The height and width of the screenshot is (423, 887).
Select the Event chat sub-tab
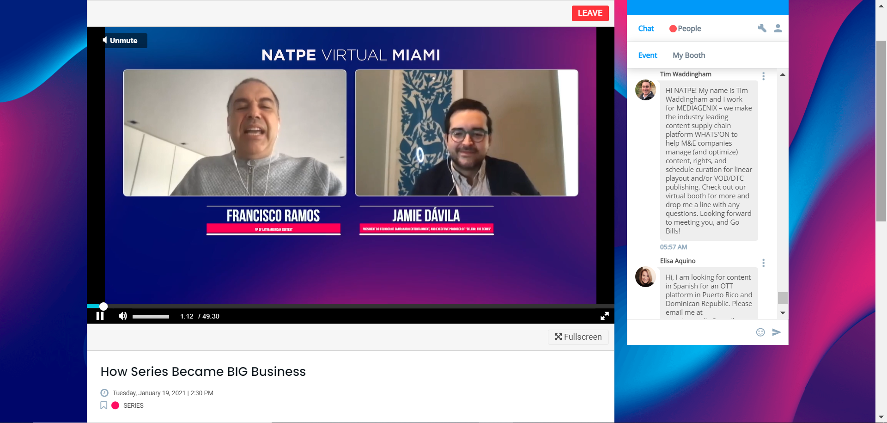(x=648, y=55)
